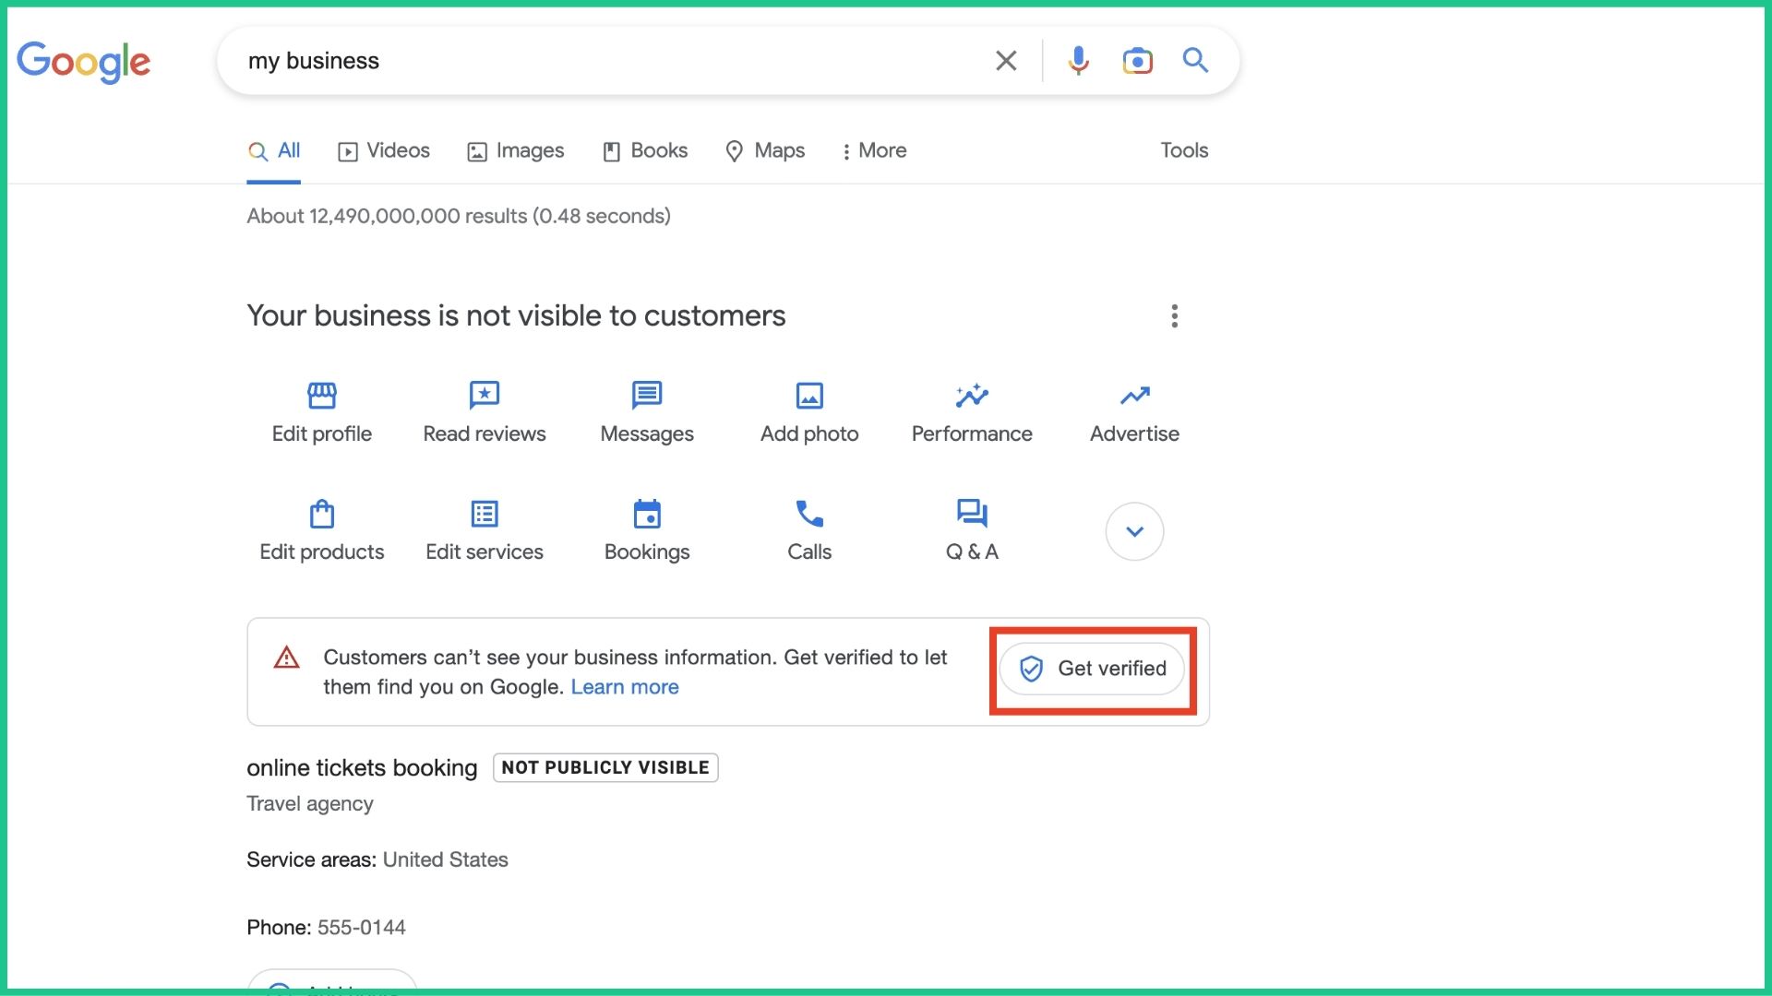Screen dimensions: 1772x996
Task: Select the online tickets booking business name
Action: (x=362, y=768)
